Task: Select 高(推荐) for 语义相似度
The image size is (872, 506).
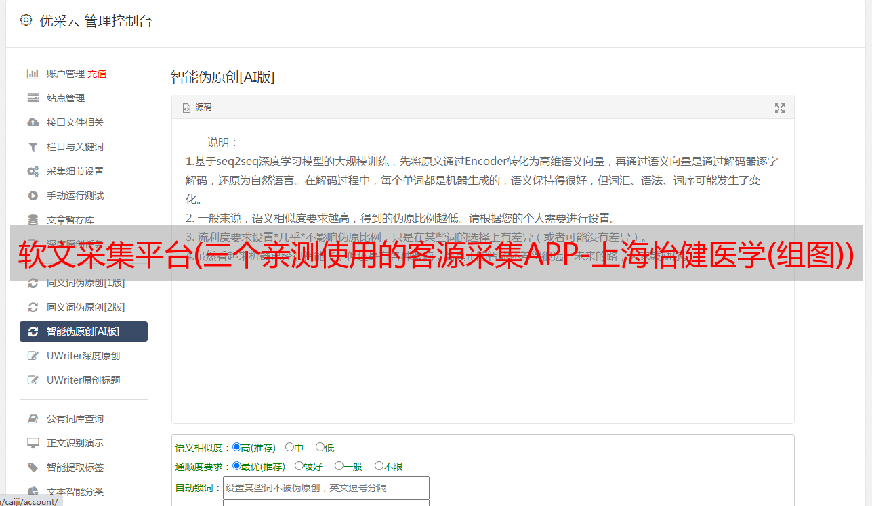Action: coord(236,447)
